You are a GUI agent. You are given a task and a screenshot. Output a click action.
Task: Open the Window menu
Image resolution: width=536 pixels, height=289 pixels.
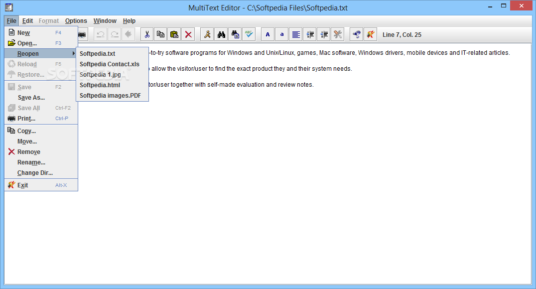pos(105,21)
